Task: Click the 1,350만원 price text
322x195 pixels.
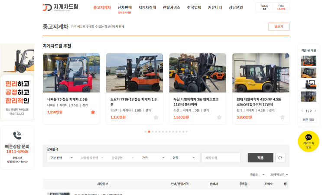Action: (55, 112)
